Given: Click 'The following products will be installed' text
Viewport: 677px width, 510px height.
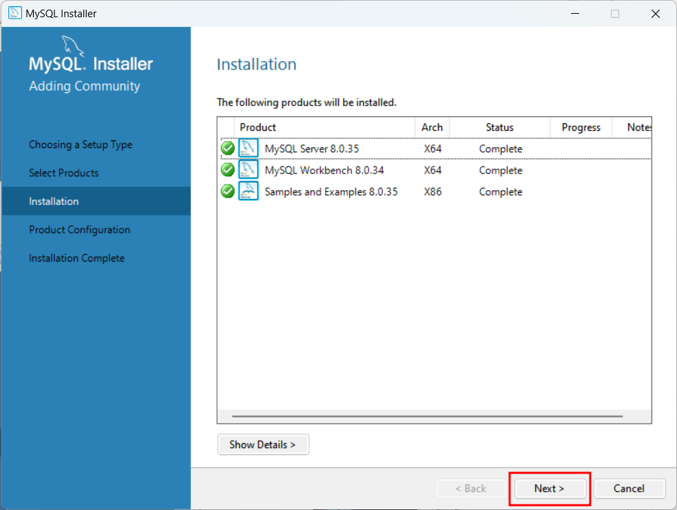Looking at the screenshot, I should (306, 103).
